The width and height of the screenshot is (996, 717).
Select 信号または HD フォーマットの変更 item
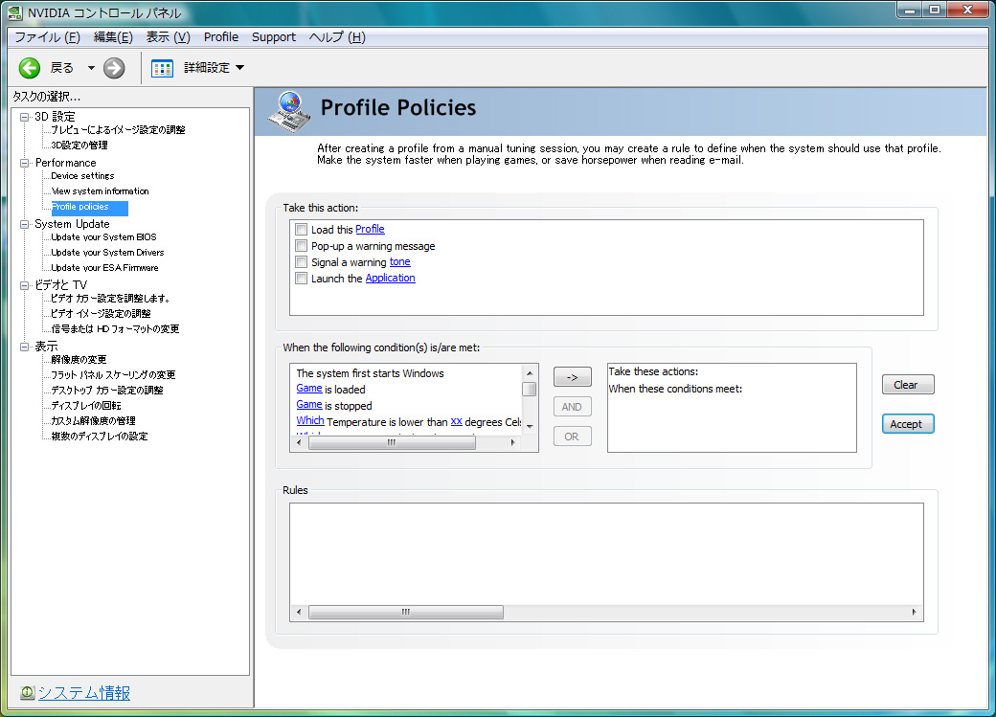[115, 329]
